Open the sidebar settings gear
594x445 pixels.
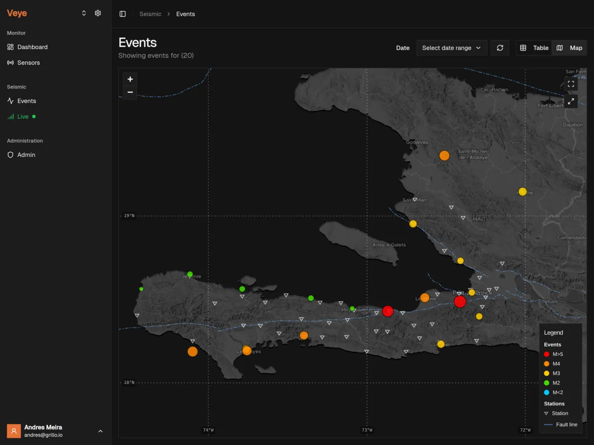[98, 13]
